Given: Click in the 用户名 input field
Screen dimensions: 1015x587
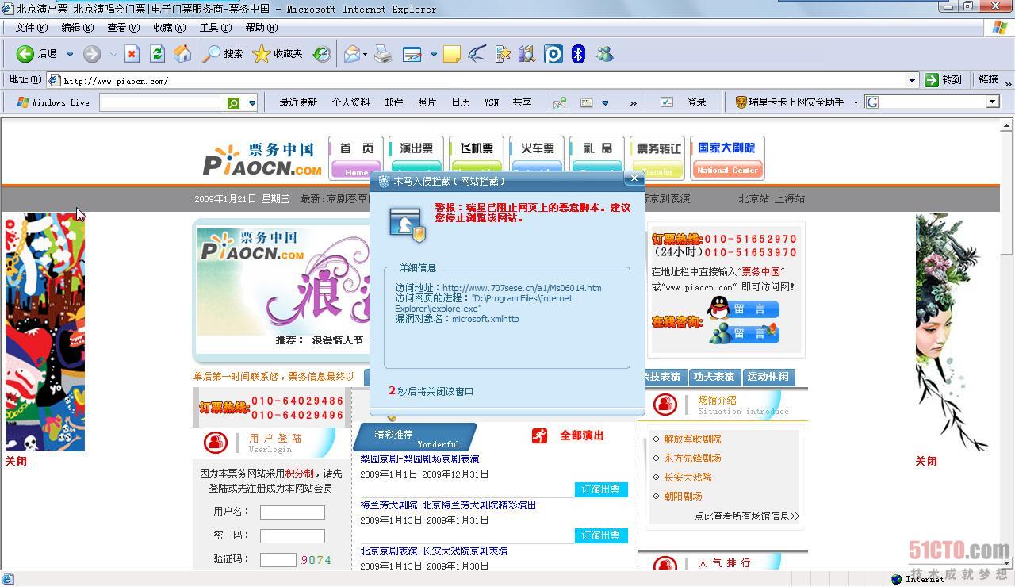Looking at the screenshot, I should [293, 512].
